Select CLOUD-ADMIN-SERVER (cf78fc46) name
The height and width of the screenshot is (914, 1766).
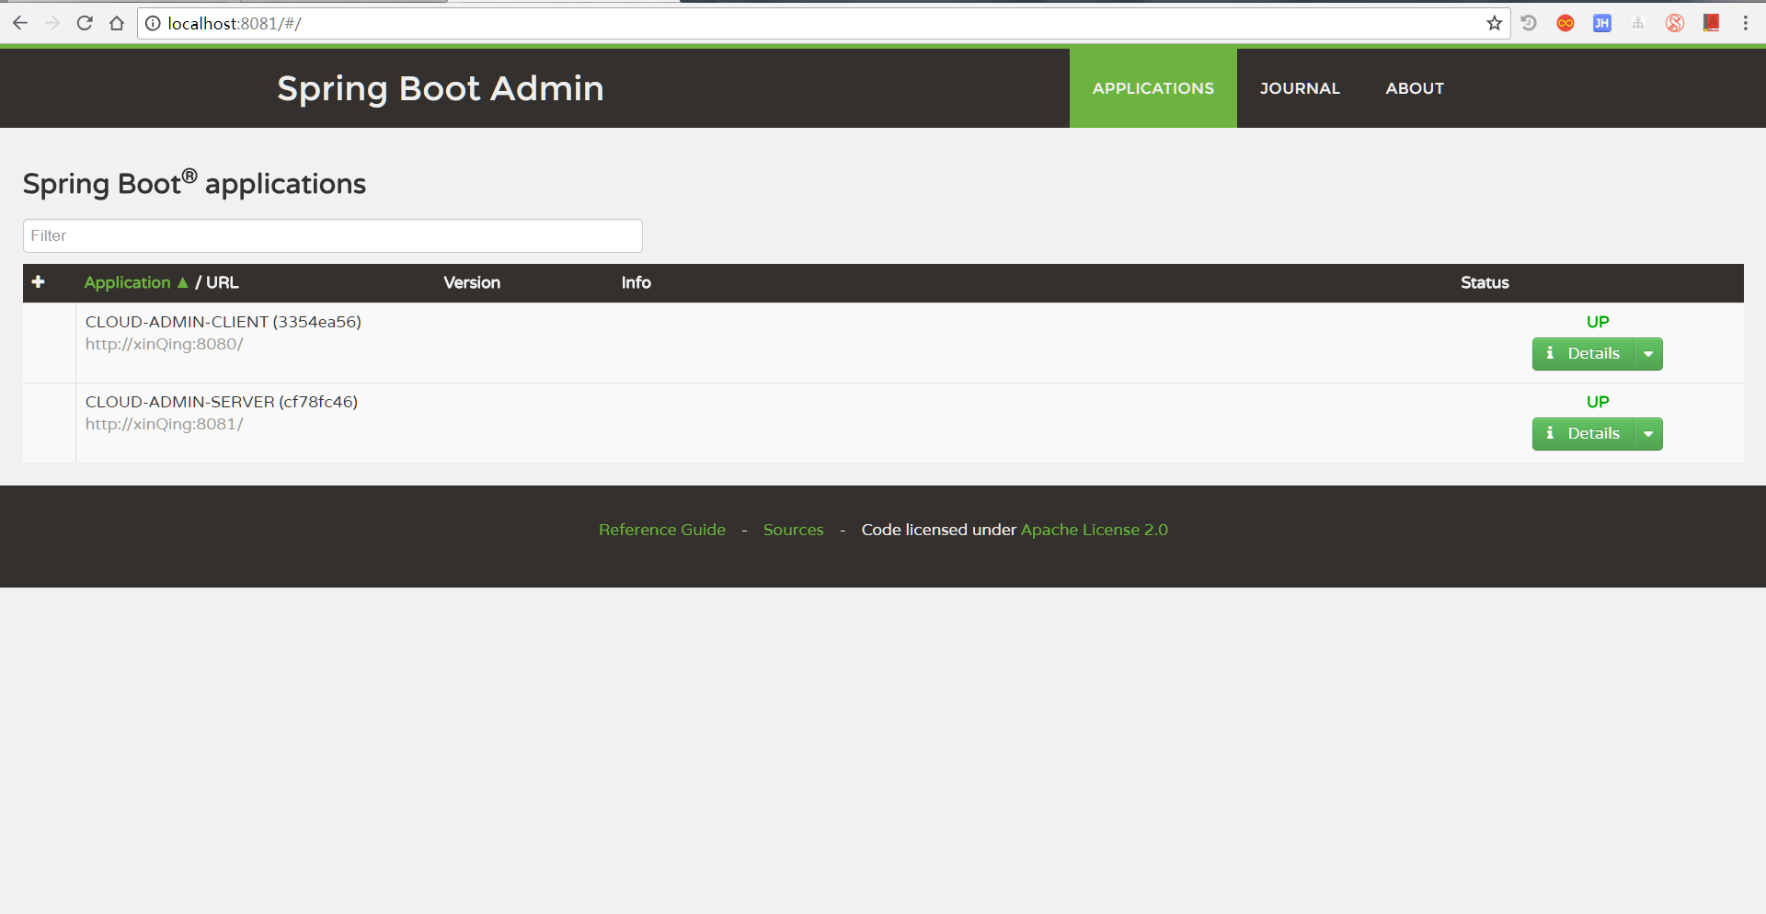[x=222, y=402]
